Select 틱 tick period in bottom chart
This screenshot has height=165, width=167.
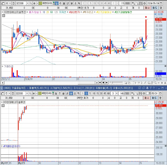click(x=78, y=94)
